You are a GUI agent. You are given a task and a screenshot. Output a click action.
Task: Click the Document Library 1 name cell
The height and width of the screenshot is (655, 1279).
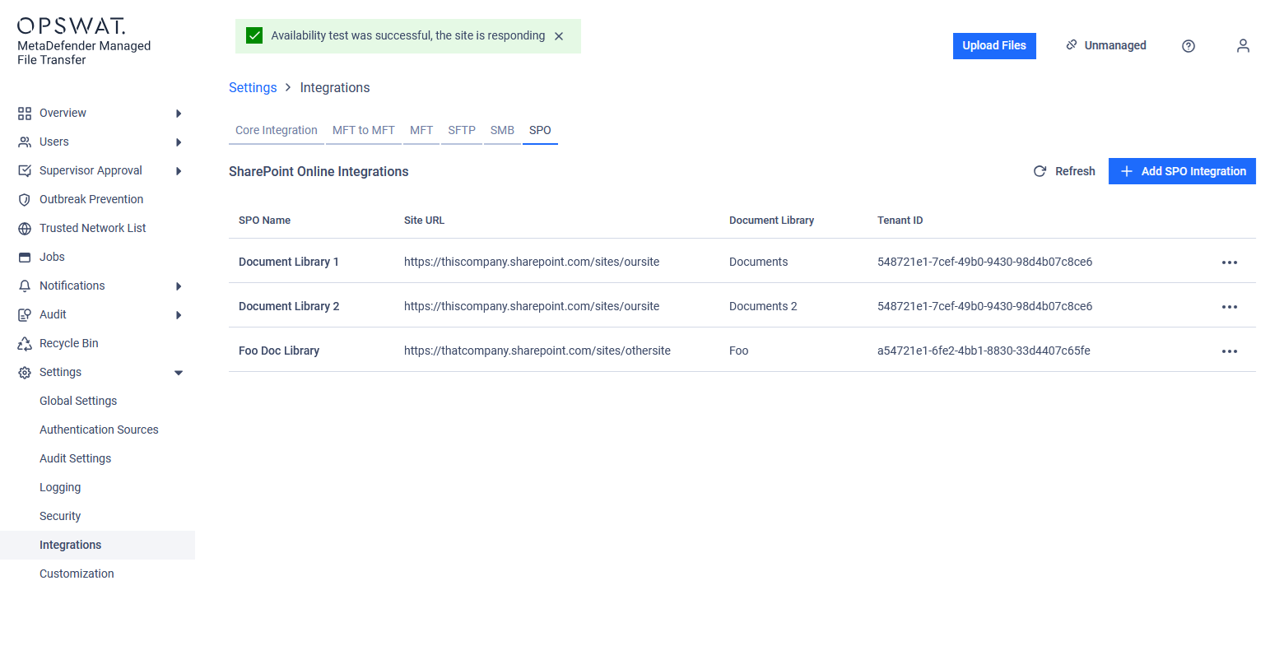pos(289,262)
